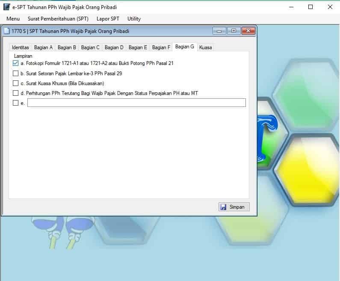Open the Utility menu

coord(134,19)
